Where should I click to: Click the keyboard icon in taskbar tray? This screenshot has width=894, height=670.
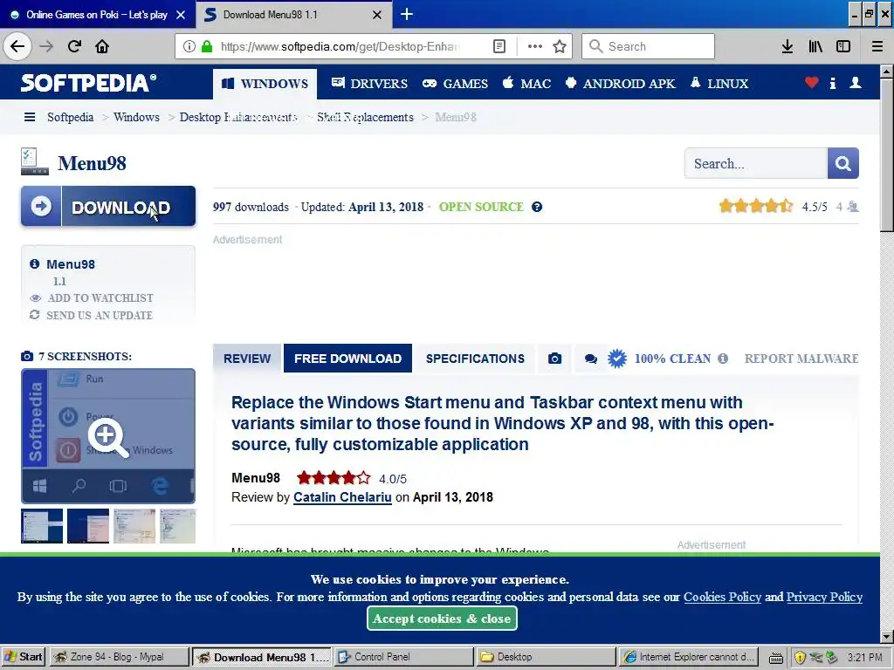(776, 658)
